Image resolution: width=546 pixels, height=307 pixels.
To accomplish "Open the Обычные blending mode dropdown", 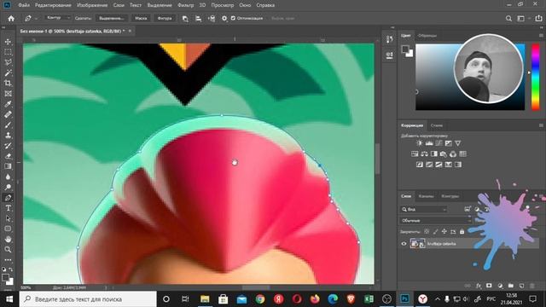I will tap(435, 221).
